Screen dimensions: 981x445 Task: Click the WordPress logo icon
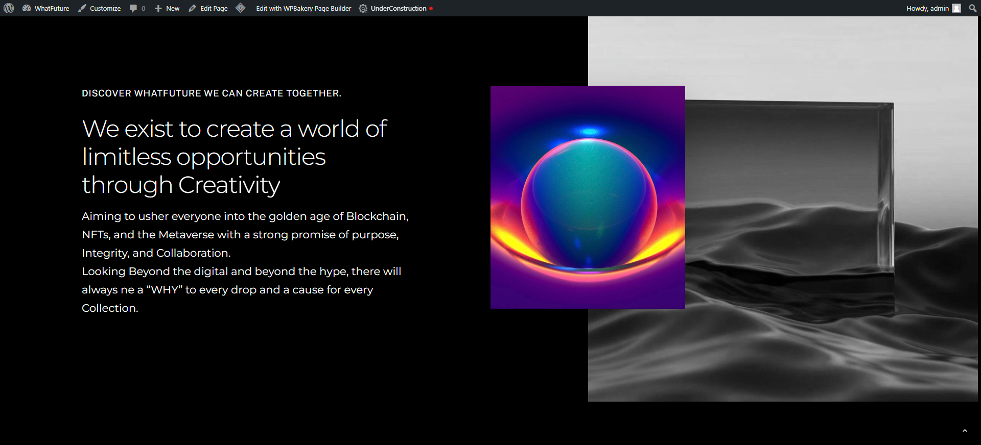click(9, 8)
